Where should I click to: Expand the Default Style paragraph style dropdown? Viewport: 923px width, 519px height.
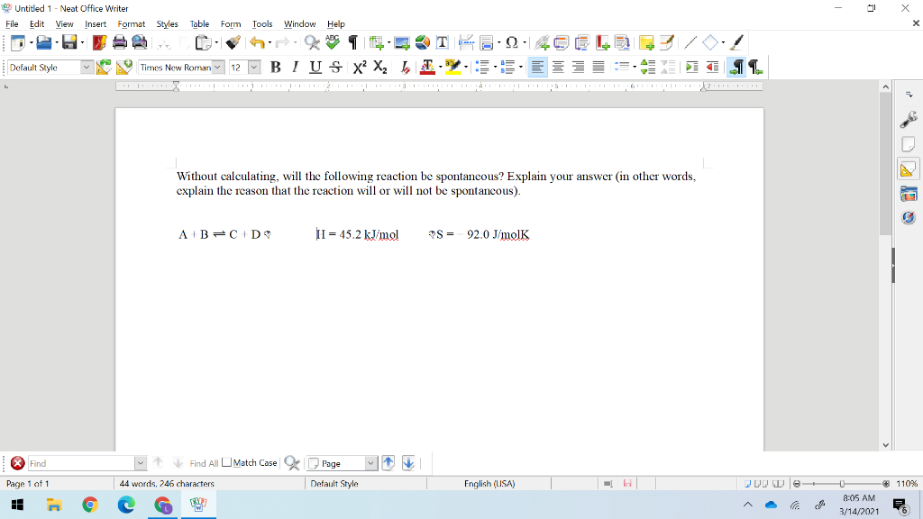coord(87,66)
